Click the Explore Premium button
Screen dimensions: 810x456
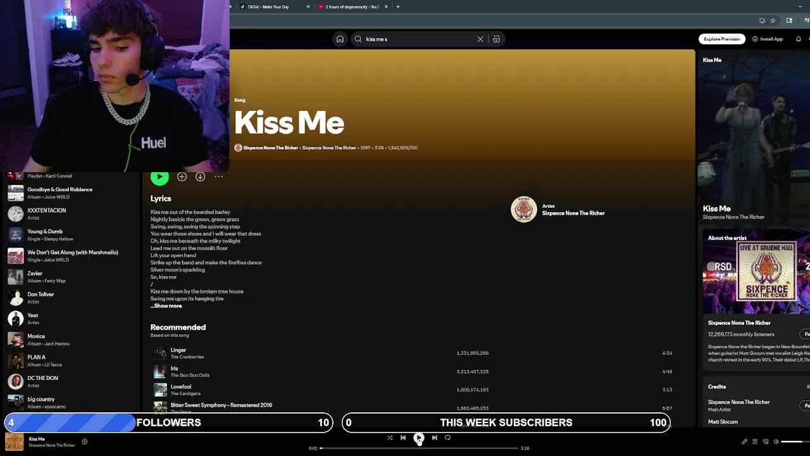pyautogui.click(x=722, y=39)
